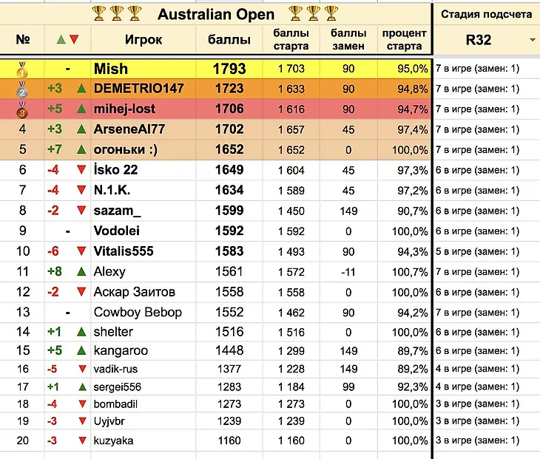Click the silver medal icon beside DEMETRIO147
The height and width of the screenshot is (459, 540).
[x=22, y=89]
